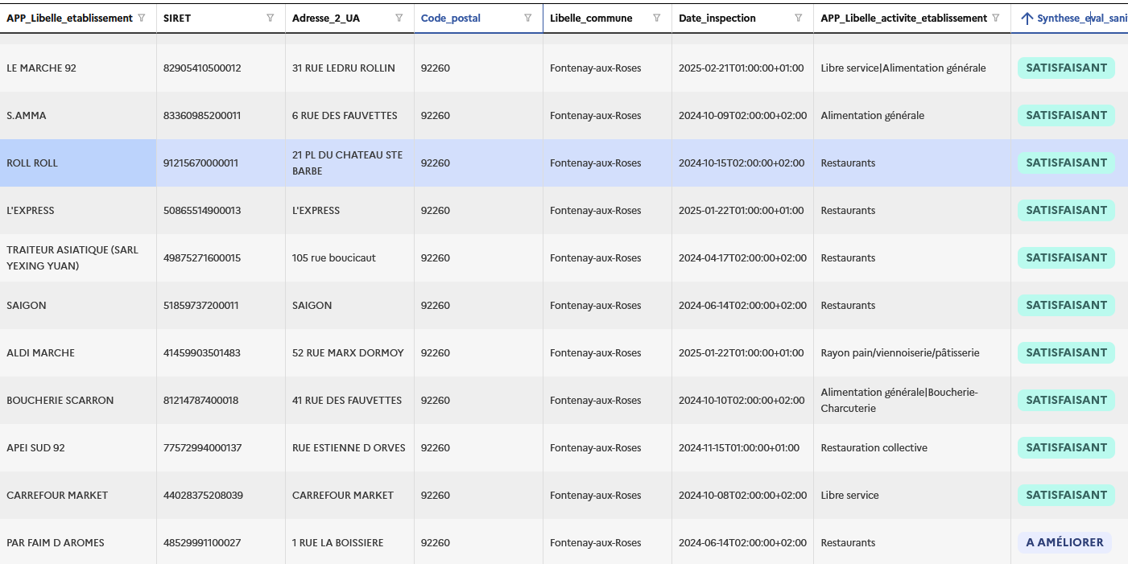Click A AMÉLIORER badge for PAR FAIM D AROMES
Image resolution: width=1128 pixels, height=564 pixels.
(x=1064, y=542)
